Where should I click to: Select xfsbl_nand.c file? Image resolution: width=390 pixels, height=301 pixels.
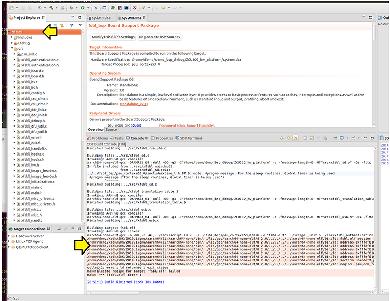coord(32,220)
